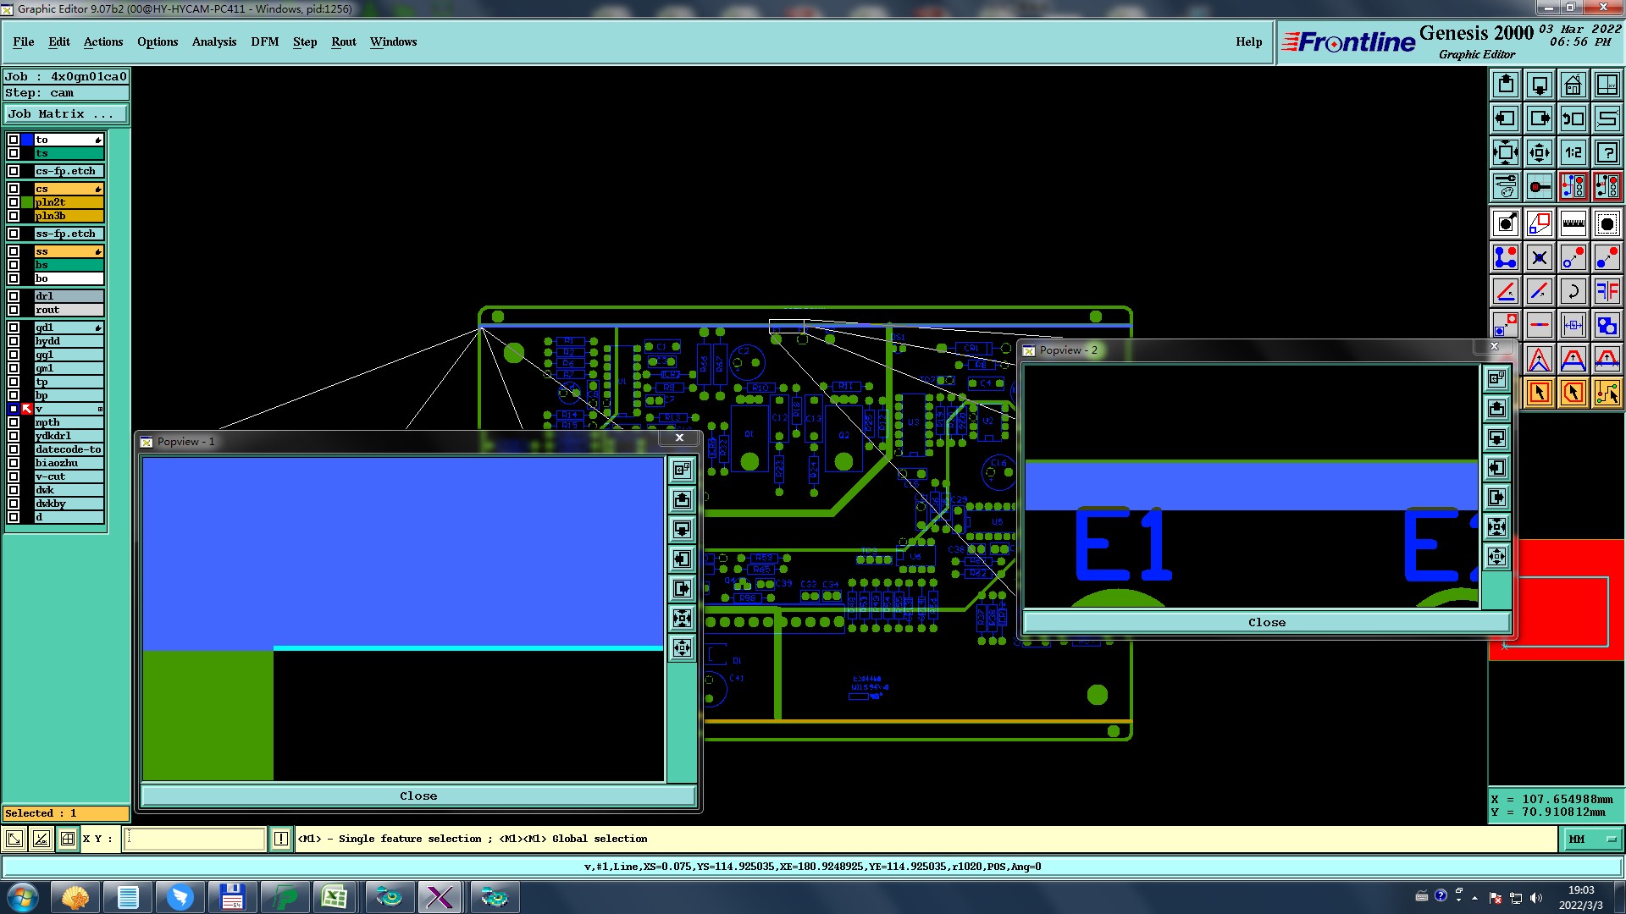Screen dimensions: 1626x914
Task: Click the polygon selection arrow icon
Action: (1573, 393)
